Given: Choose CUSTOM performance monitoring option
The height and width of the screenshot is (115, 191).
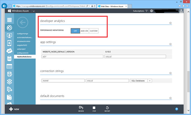Looking at the screenshot, I should tap(93, 31).
